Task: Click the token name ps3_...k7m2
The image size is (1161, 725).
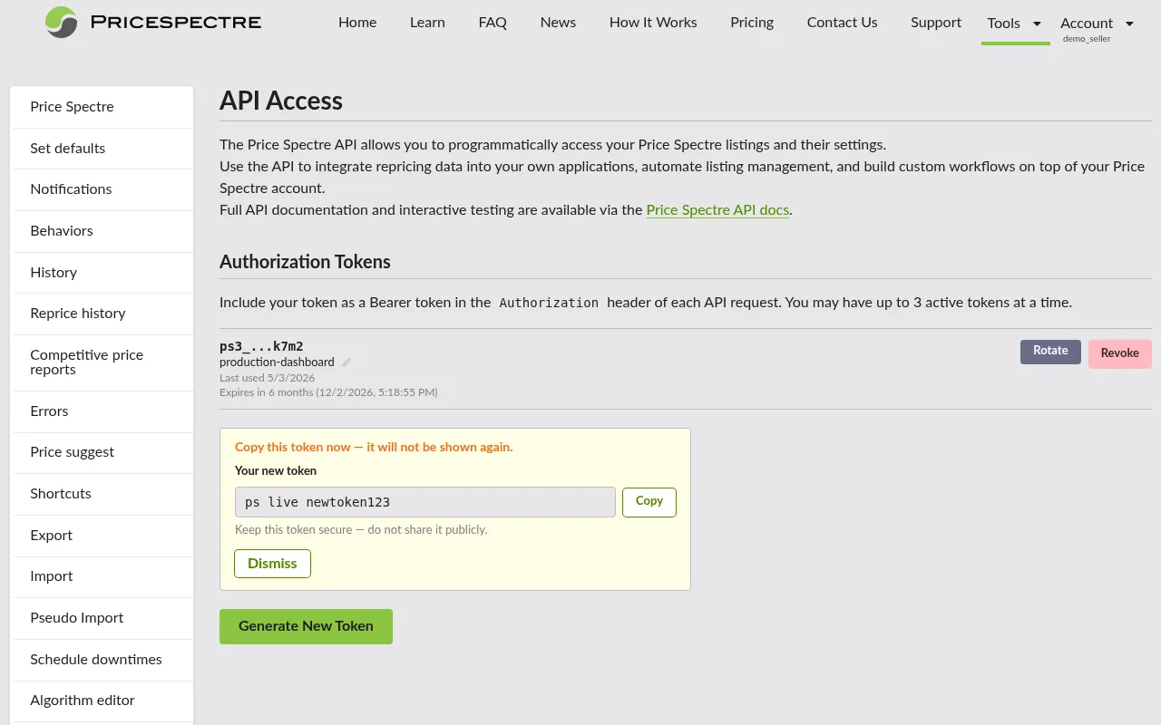Action: pyautogui.click(x=261, y=346)
